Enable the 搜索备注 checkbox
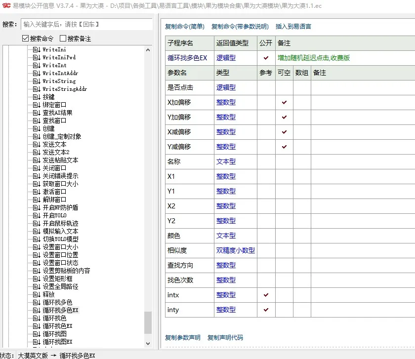415x359 pixels. click(64, 38)
